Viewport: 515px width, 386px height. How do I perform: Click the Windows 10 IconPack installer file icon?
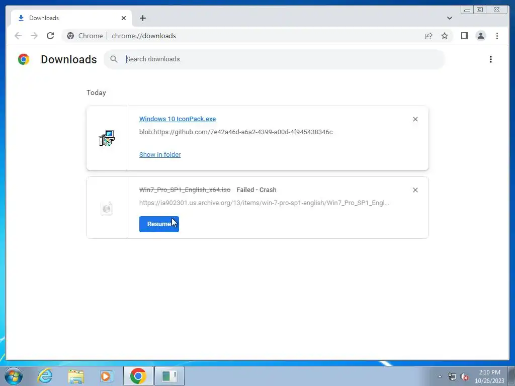click(107, 138)
